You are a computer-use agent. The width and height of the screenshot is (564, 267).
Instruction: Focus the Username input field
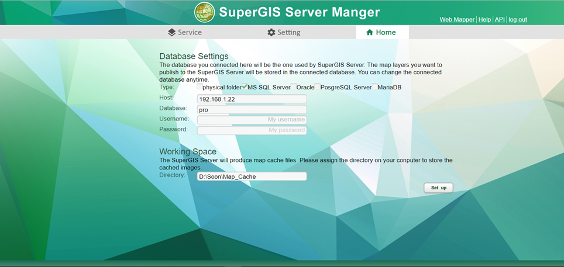[x=252, y=120]
